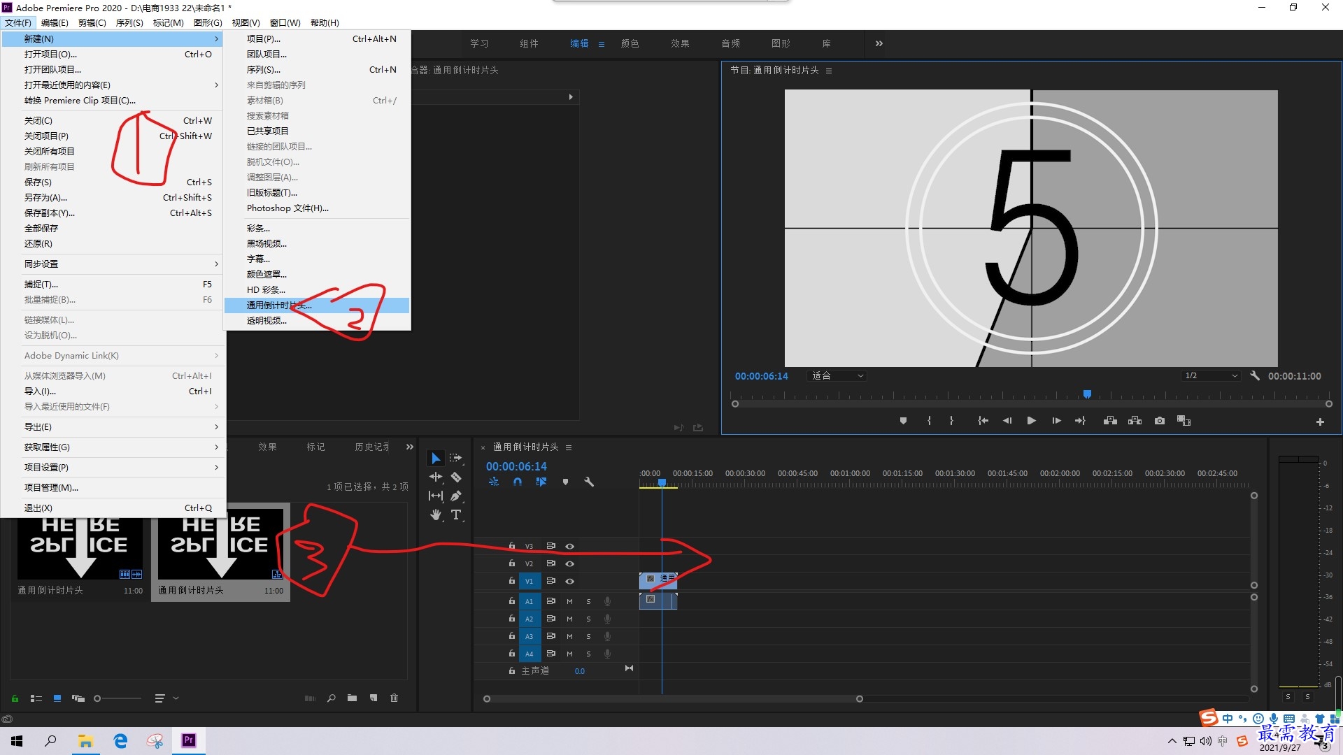
Task: Export frame with camera icon
Action: pyautogui.click(x=1160, y=421)
